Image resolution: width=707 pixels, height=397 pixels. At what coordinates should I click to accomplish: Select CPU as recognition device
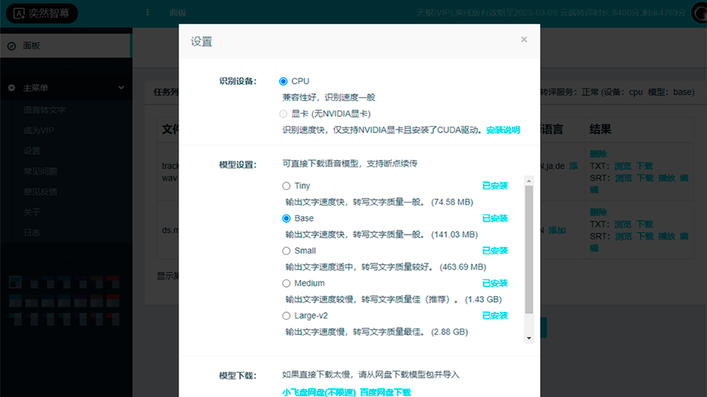(x=283, y=81)
